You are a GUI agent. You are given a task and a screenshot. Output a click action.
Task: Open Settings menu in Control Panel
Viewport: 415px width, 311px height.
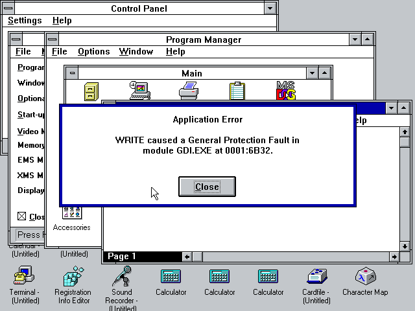tap(25, 20)
